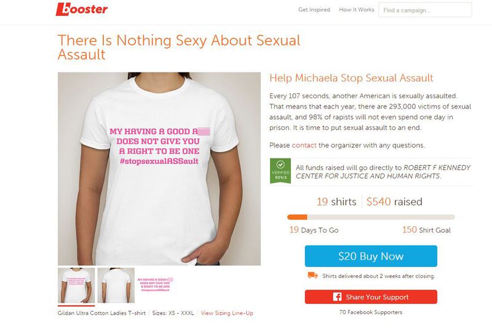Select the pink text design thumbnail
Image resolution: width=492 pixels, height=329 pixels.
156,285
